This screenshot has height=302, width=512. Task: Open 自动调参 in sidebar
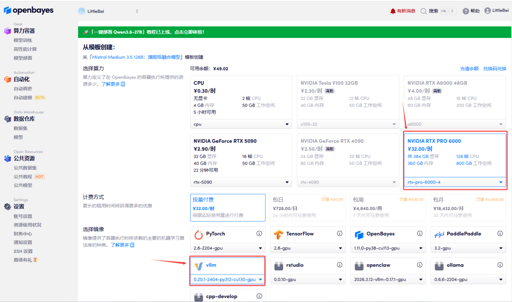click(23, 89)
